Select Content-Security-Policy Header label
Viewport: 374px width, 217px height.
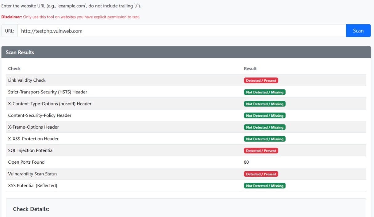pyautogui.click(x=40, y=115)
